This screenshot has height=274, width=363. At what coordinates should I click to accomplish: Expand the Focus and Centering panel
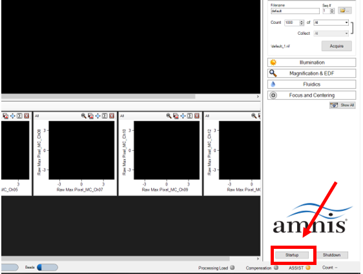311,95
